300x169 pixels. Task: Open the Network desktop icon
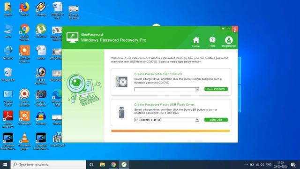pyautogui.click(x=8, y=53)
